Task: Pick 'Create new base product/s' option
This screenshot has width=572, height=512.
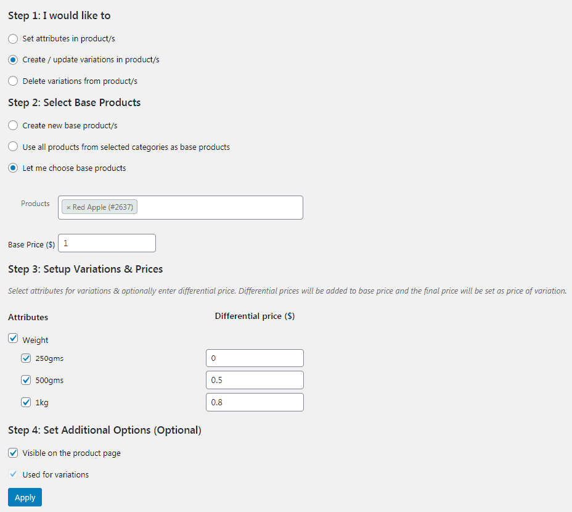Action: coord(13,125)
